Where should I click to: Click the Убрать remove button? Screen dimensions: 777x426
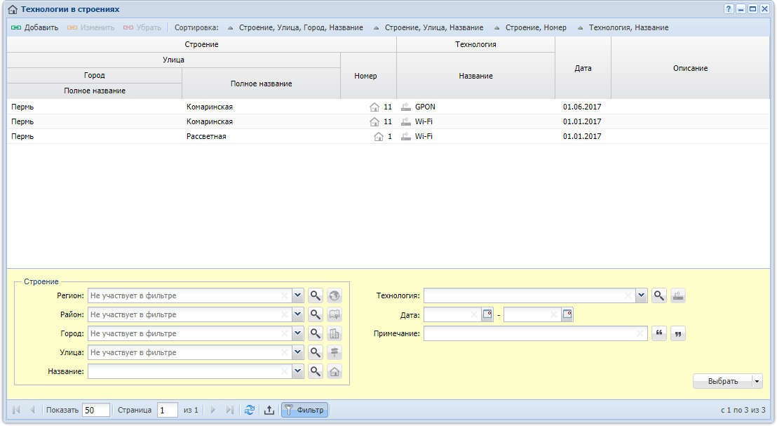142,28
